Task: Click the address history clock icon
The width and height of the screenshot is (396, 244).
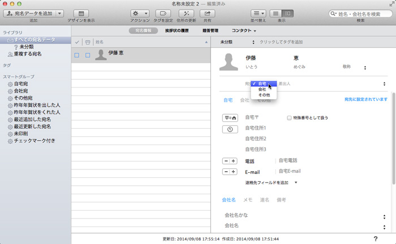Action: click(x=230, y=129)
